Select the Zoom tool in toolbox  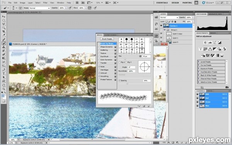pyautogui.click(x=3, y=89)
